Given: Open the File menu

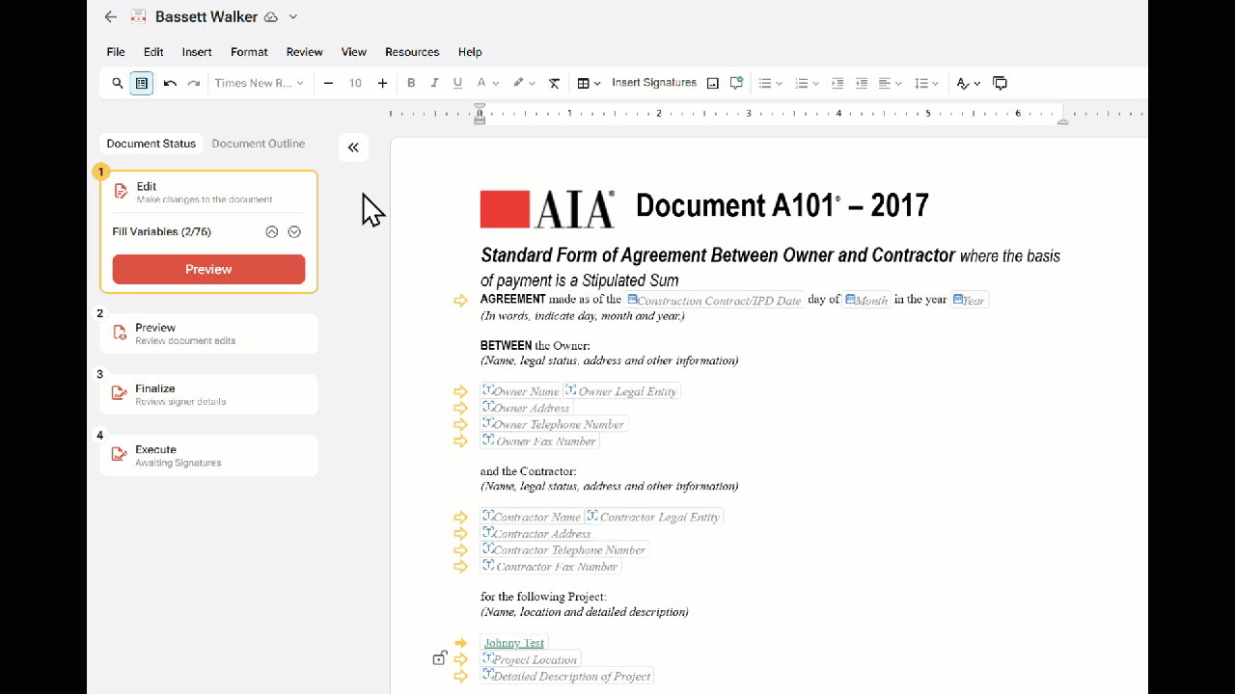Looking at the screenshot, I should coord(116,52).
